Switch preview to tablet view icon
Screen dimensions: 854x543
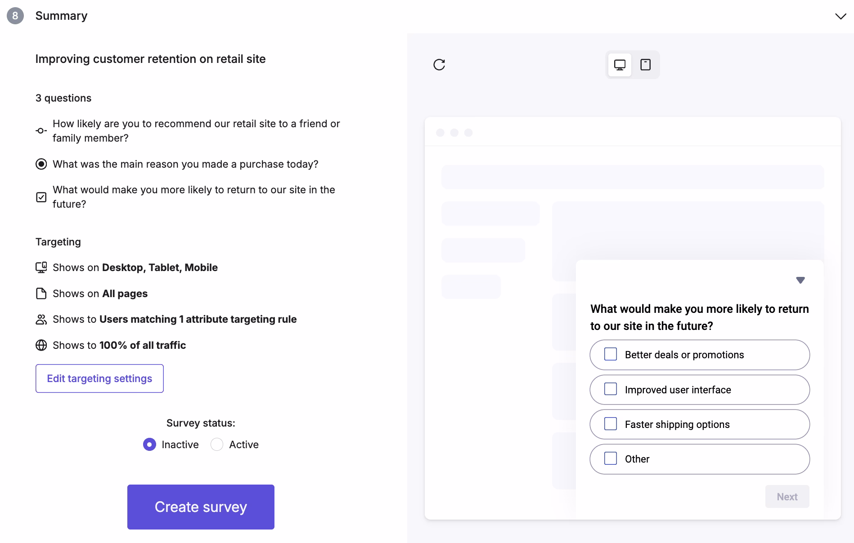coord(645,65)
